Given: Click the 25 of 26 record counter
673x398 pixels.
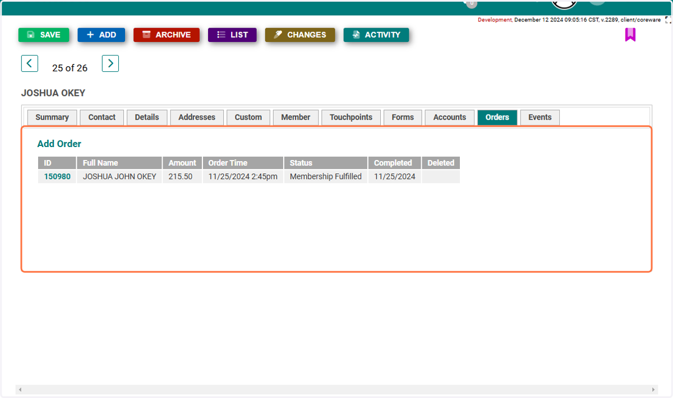Looking at the screenshot, I should coord(70,68).
